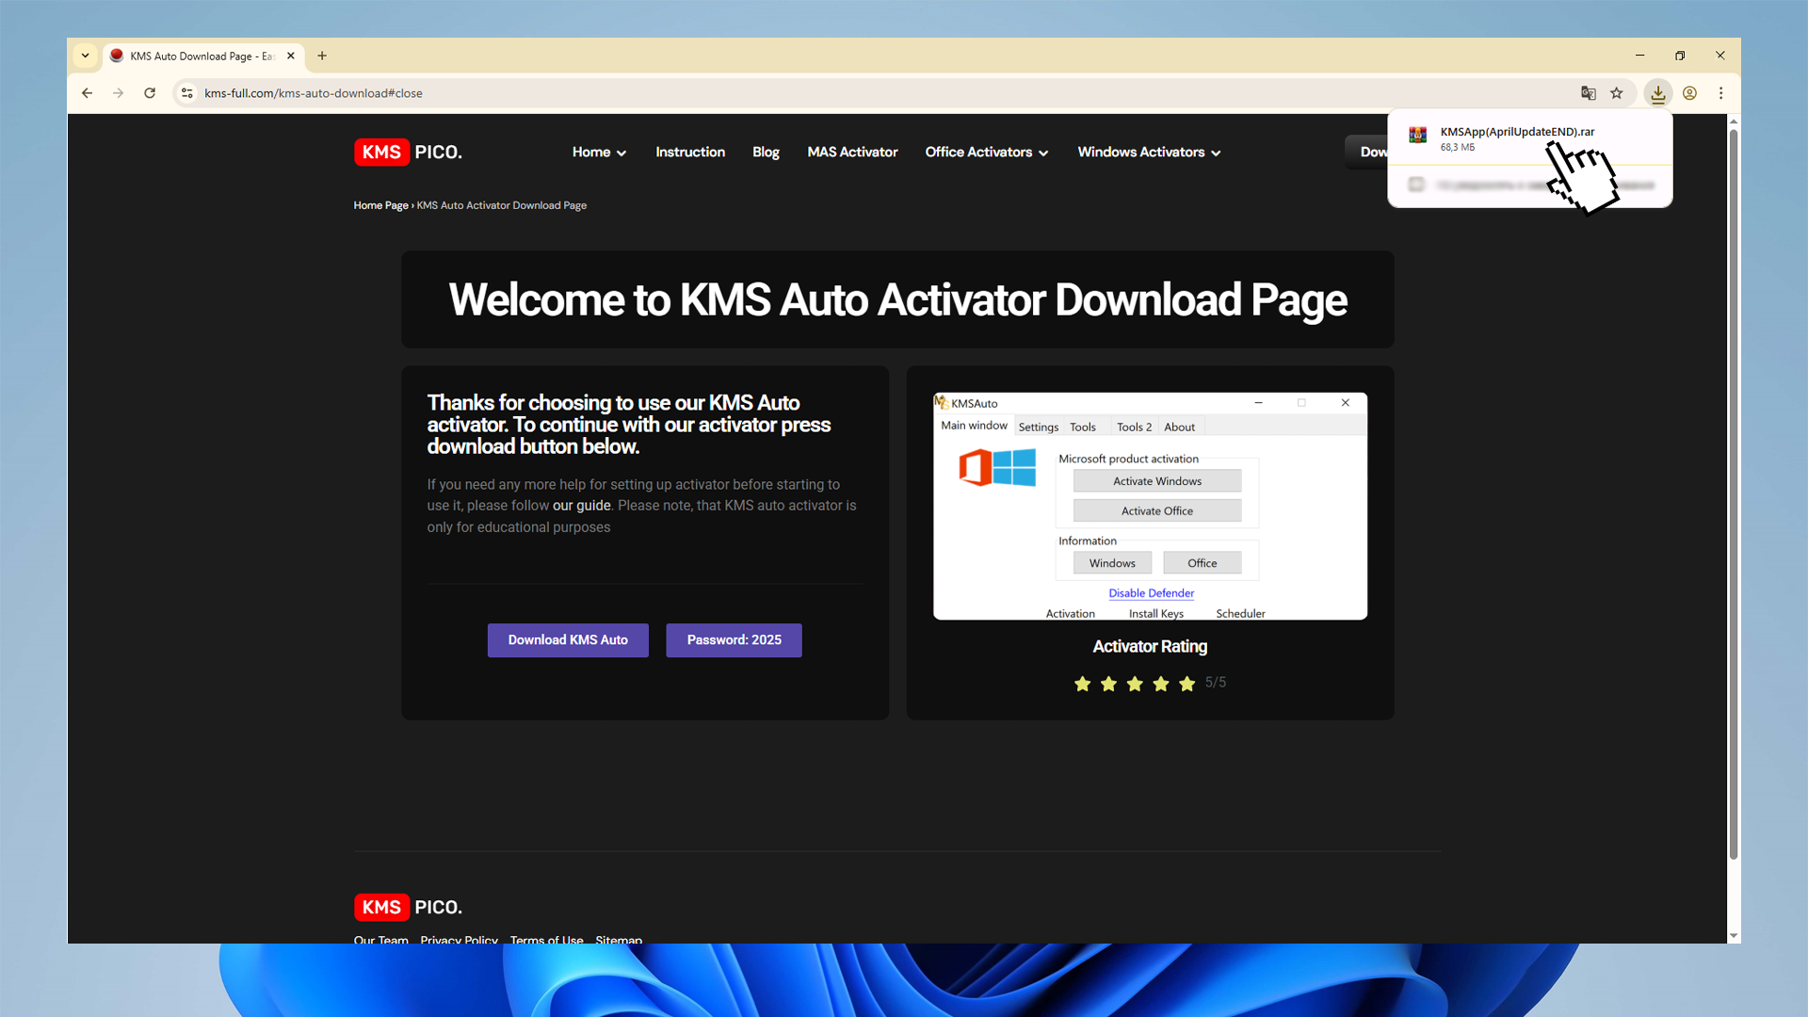Expand the tab search dropdown arrow
This screenshot has height=1017, width=1808.
[85, 56]
